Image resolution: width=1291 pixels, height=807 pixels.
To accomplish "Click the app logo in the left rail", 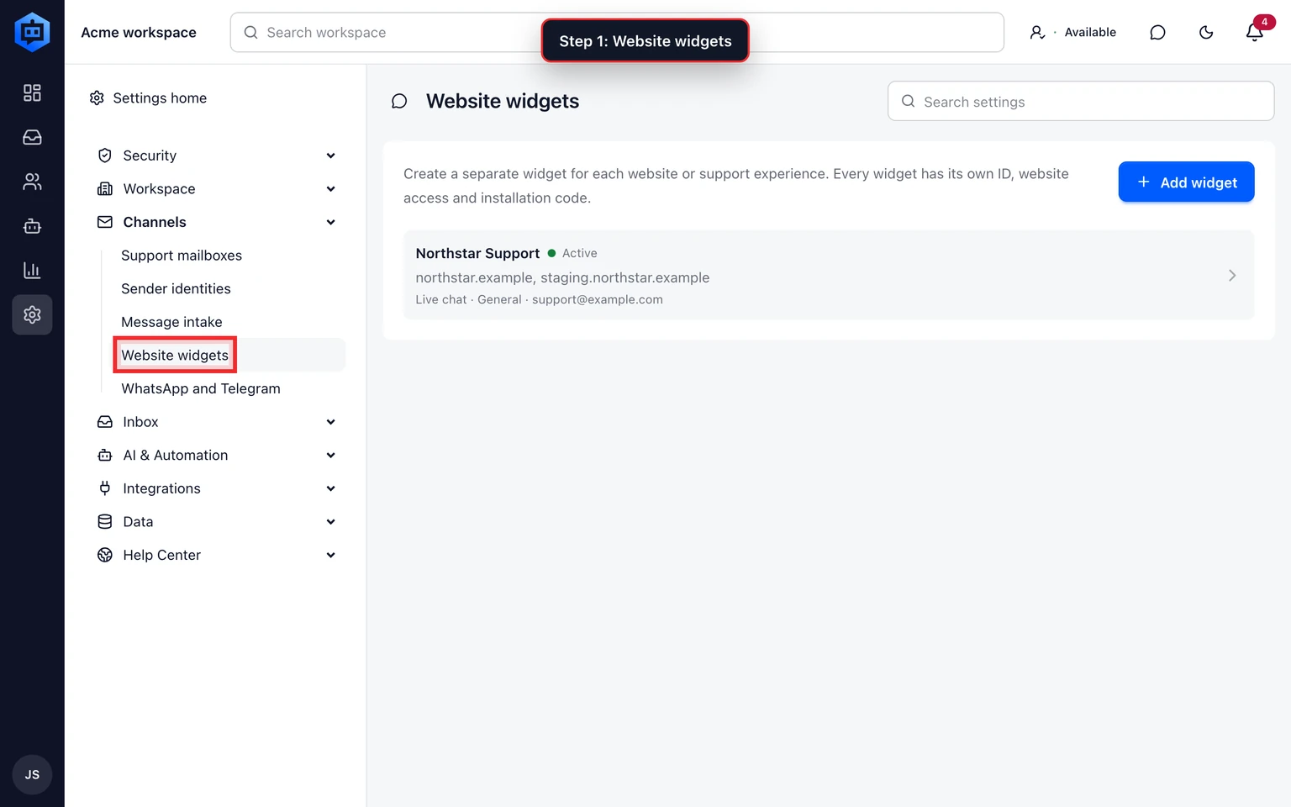I will (x=32, y=32).
